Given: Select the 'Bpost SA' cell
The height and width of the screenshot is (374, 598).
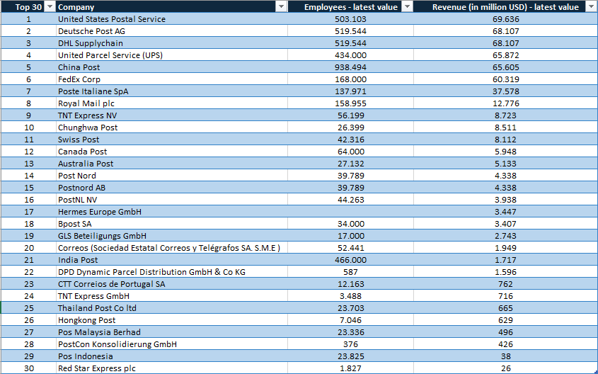Looking at the screenshot, I should tap(172, 223).
